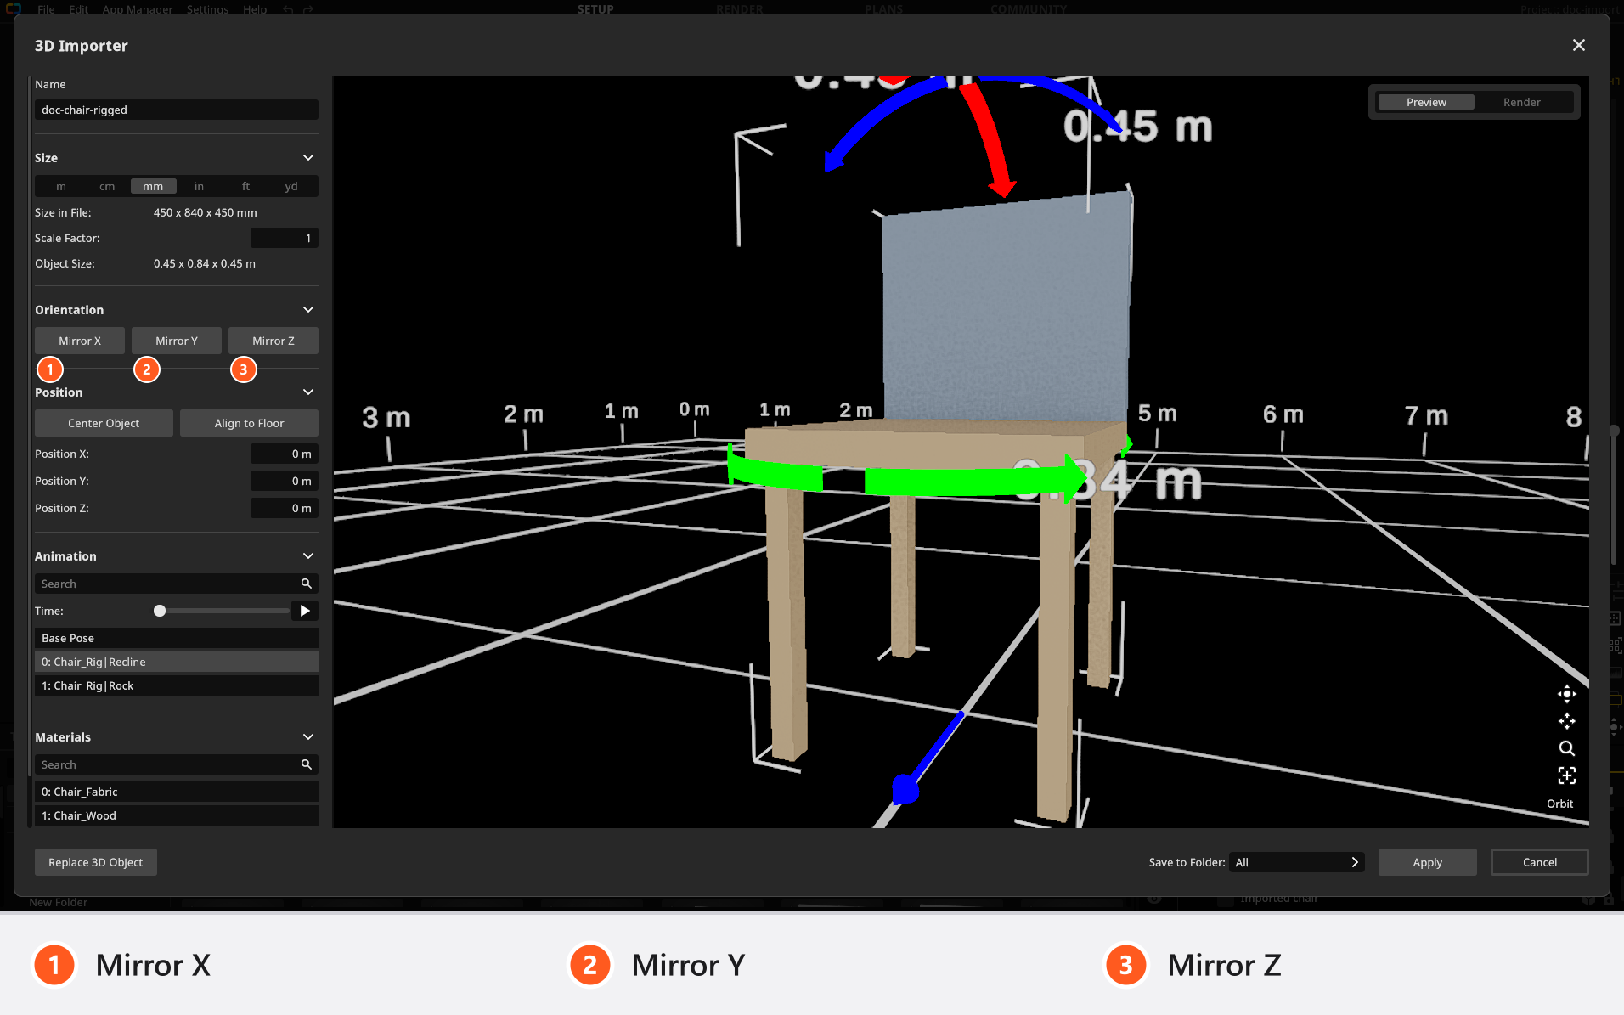Select material 0: Chair_Fabric
Screen dimensions: 1624x1015
pyautogui.click(x=177, y=792)
